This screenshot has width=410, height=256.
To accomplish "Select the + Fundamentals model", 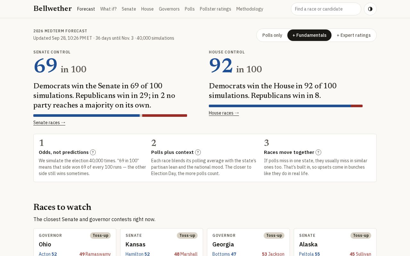I will click(x=309, y=35).
